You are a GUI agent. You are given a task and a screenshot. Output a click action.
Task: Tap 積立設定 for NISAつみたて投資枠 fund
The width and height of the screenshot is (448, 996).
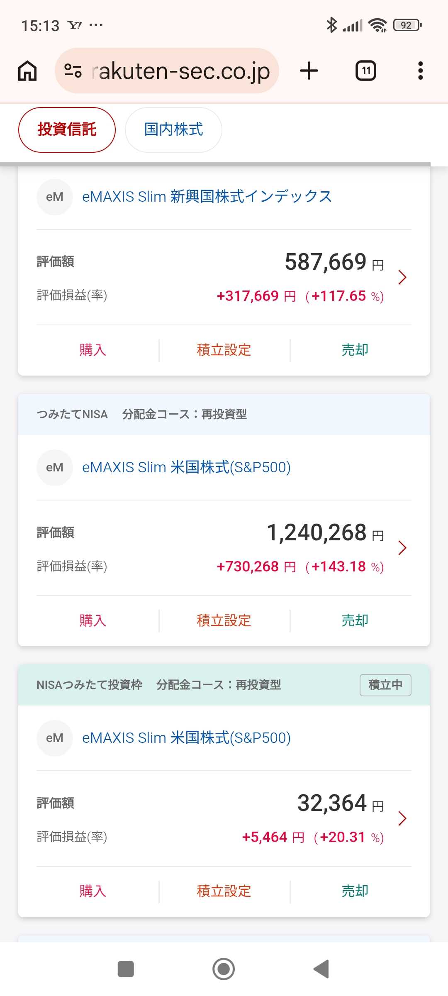(224, 891)
